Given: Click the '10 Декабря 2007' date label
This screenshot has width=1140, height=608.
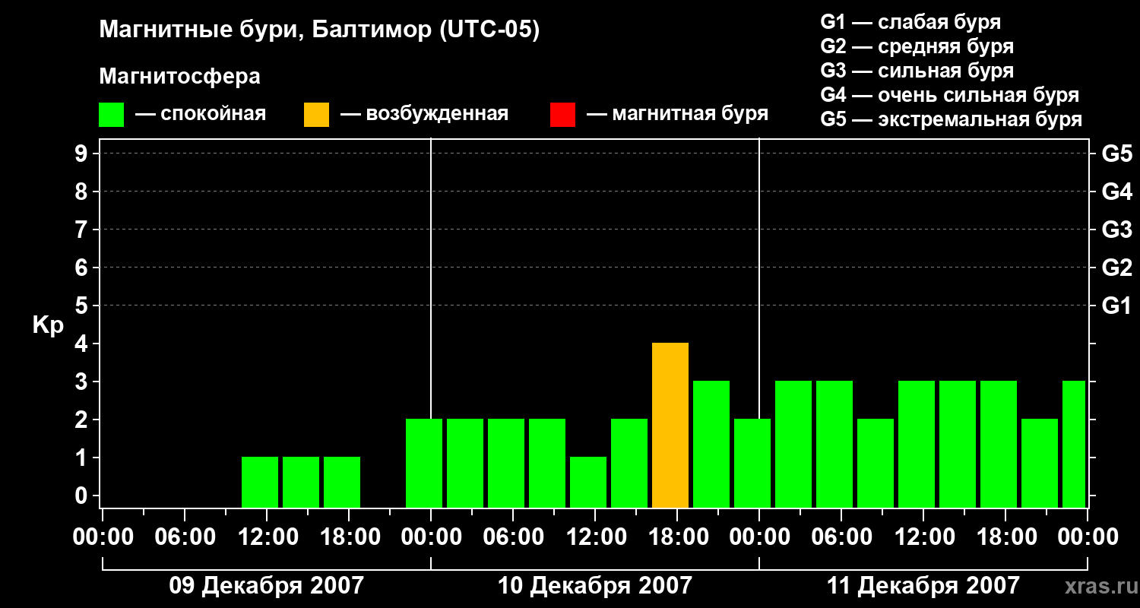Looking at the screenshot, I should point(594,585).
